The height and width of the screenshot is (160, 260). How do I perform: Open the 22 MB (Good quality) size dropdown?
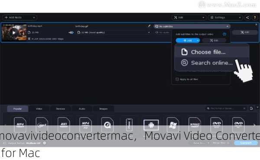click(114, 32)
